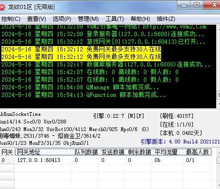Click second highlighted 免费网关最多支持30人在线 log line
Image resolution: width=220 pixels, height=189 pixels.
click(x=81, y=57)
